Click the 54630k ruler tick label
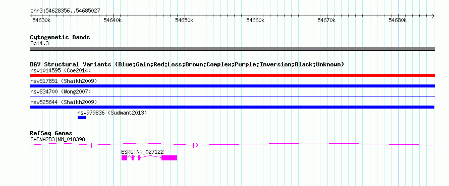This screenshot has width=449, height=186. coord(41,20)
